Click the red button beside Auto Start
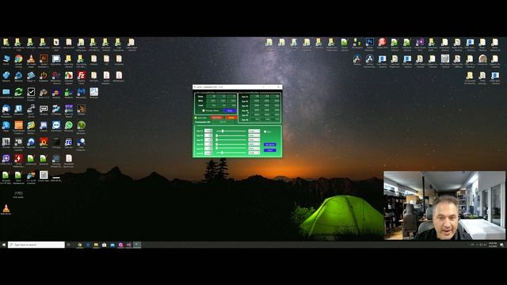The width and height of the screenshot is (507, 285). pyautogui.click(x=216, y=118)
